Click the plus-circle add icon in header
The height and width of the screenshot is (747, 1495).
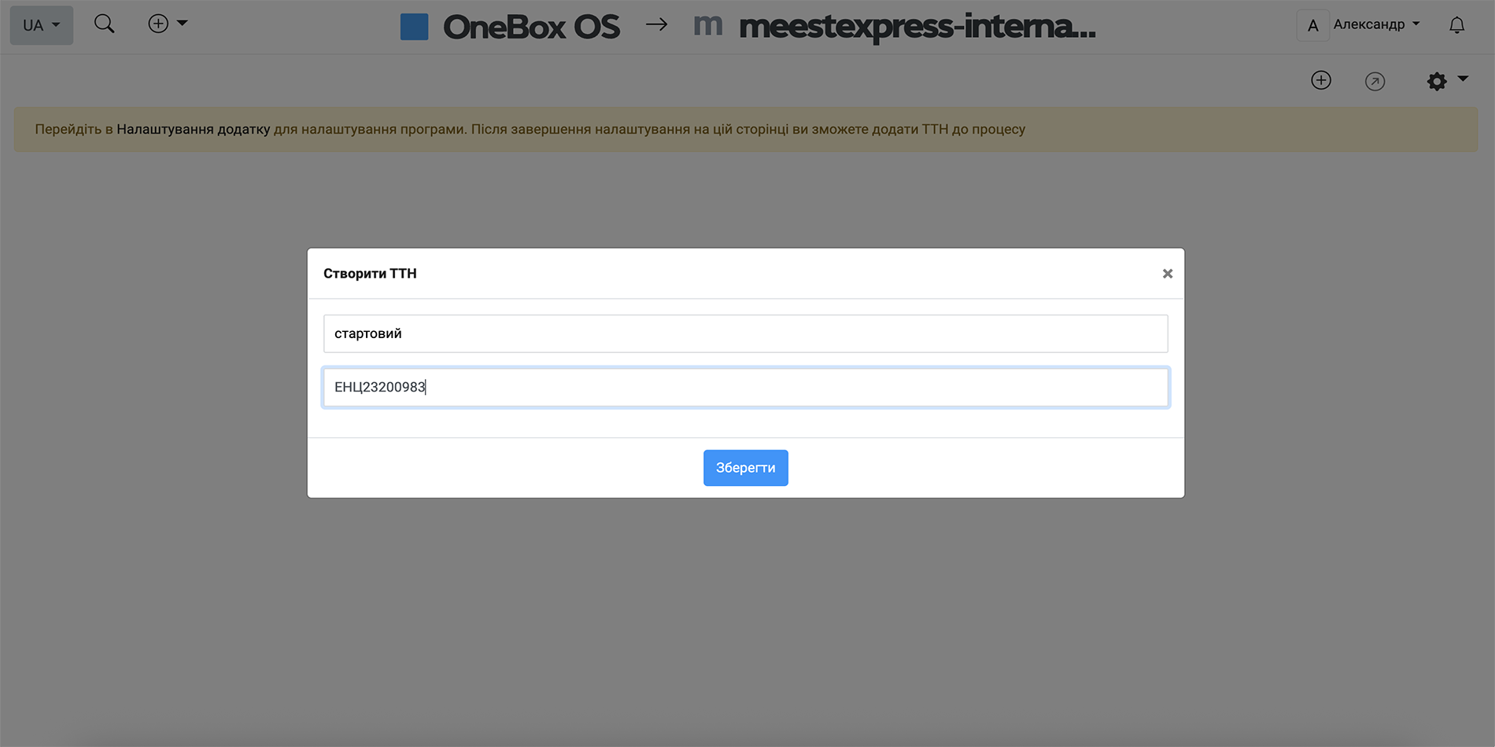[x=158, y=24]
